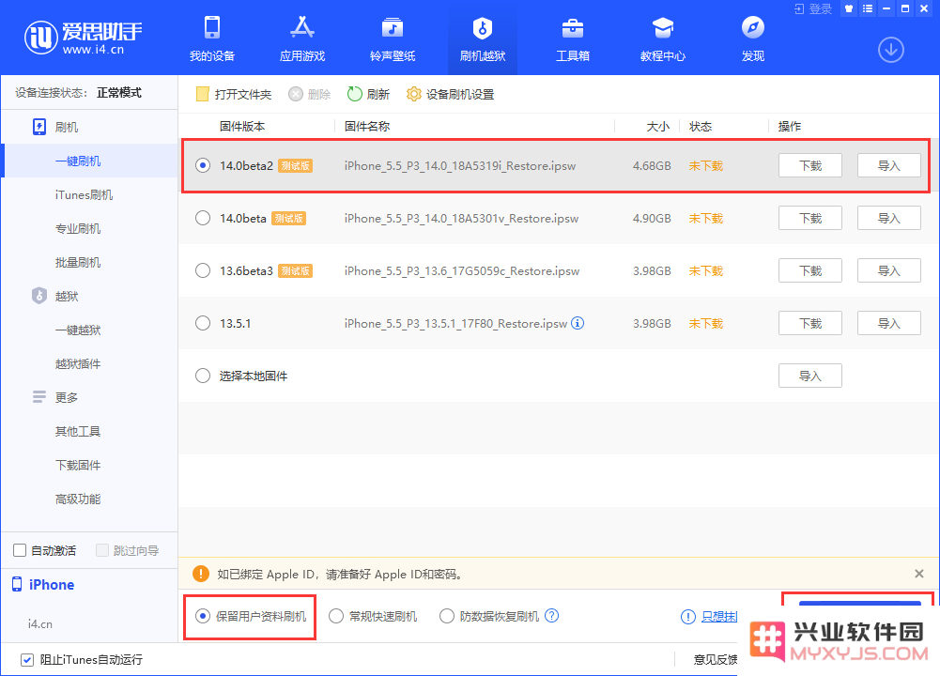Select the 14.0beta firmware radio button

(x=203, y=218)
